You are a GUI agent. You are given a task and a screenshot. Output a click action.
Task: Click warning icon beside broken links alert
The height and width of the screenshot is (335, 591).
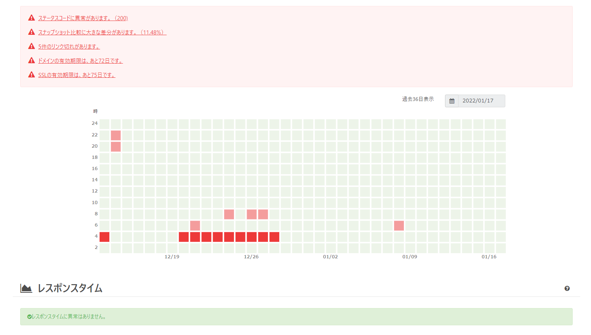pyautogui.click(x=31, y=46)
